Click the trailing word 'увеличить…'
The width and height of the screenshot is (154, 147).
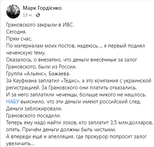click(20, 144)
